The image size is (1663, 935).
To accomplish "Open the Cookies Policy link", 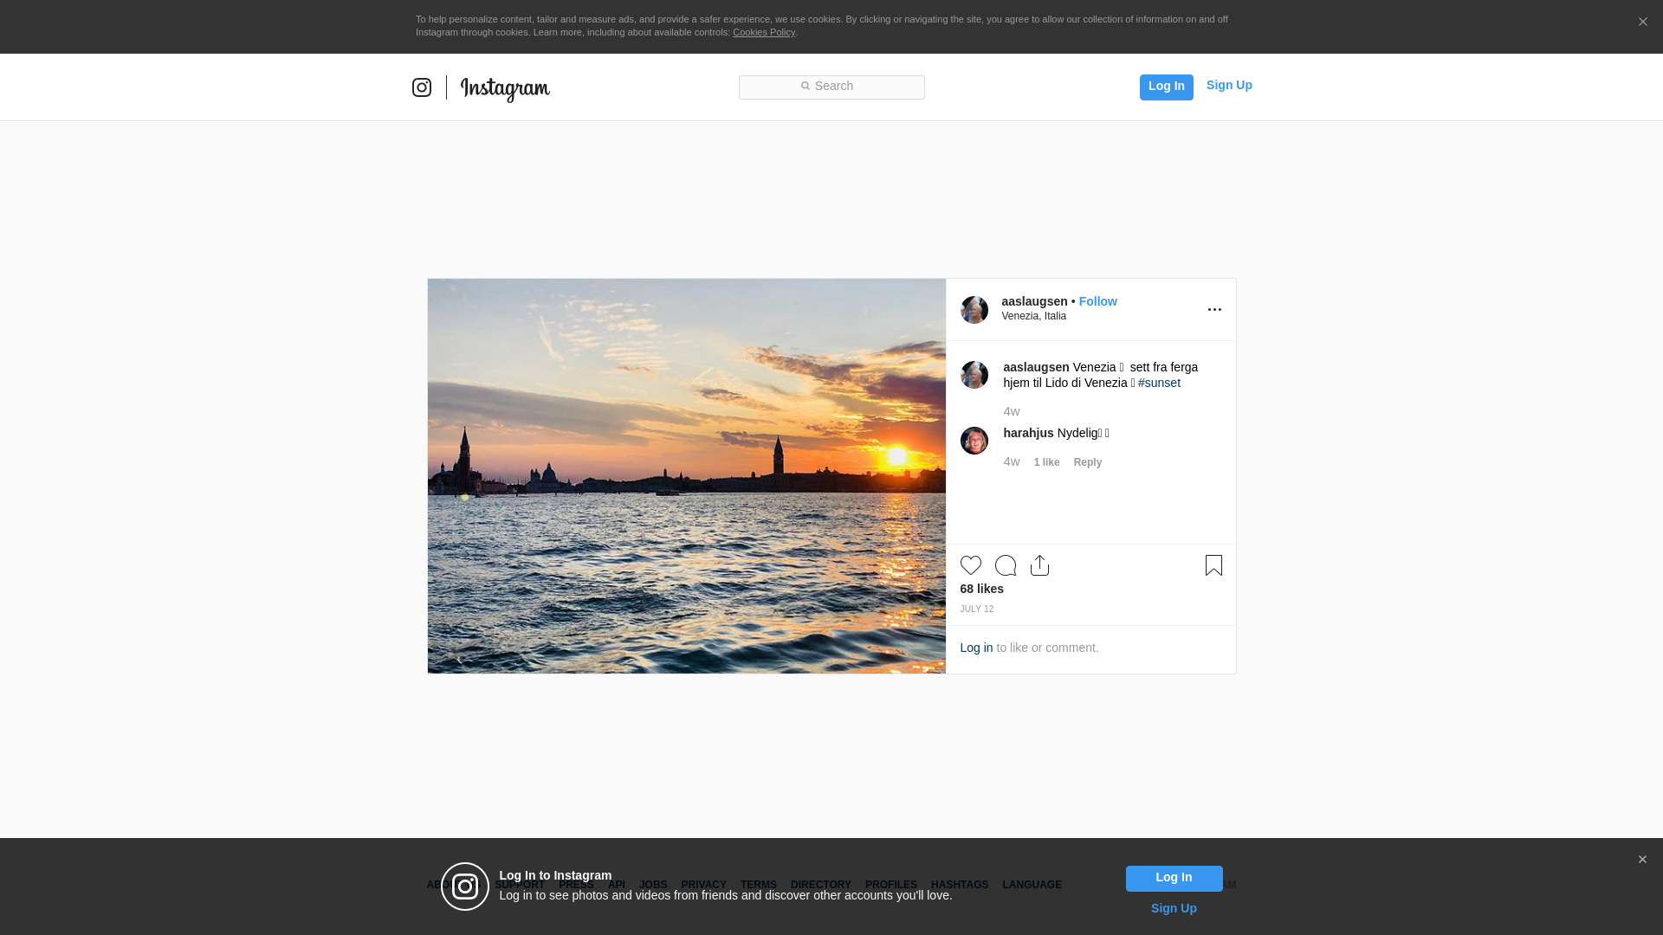I will [763, 32].
